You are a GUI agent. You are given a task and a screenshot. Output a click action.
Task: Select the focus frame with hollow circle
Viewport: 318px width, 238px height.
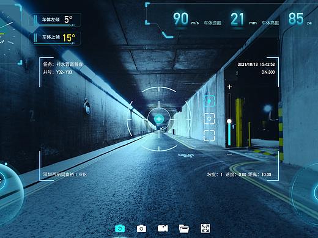pos(209,118)
